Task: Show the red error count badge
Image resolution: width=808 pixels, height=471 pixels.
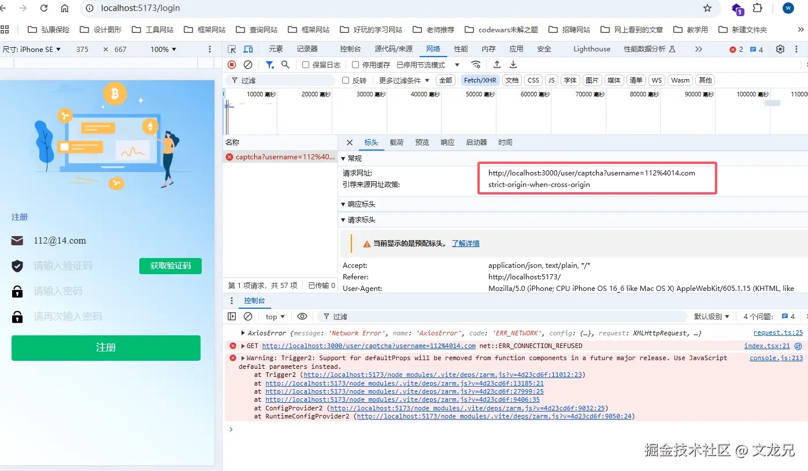Action: pos(737,50)
